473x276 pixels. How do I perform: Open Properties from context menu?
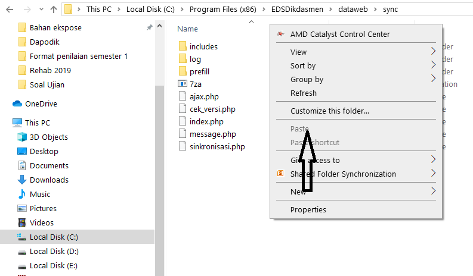pyautogui.click(x=308, y=209)
